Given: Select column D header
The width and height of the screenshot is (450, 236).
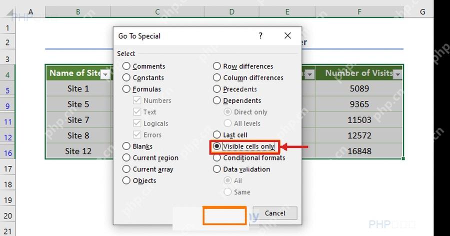Looking at the screenshot, I should 231,12.
